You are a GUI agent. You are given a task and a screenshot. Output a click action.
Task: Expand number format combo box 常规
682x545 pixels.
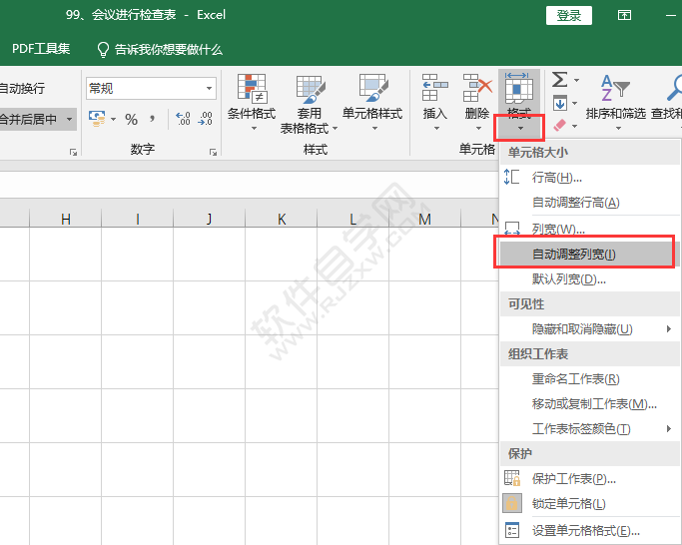210,88
